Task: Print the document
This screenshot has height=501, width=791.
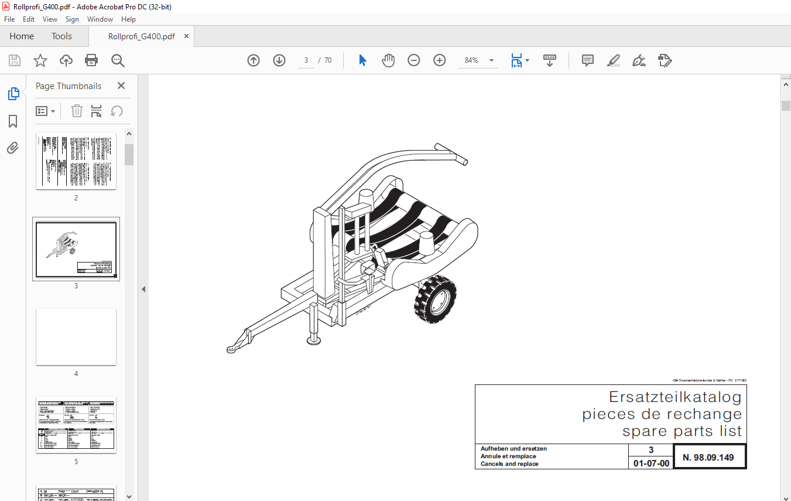Action: coord(91,60)
